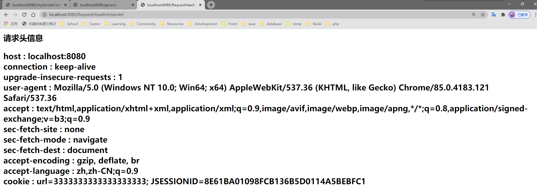Go forward to the next page
This screenshot has height=191, width=537.
15,15
